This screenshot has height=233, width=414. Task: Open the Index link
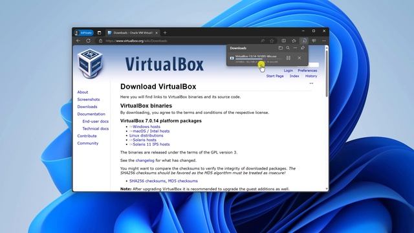(294, 76)
